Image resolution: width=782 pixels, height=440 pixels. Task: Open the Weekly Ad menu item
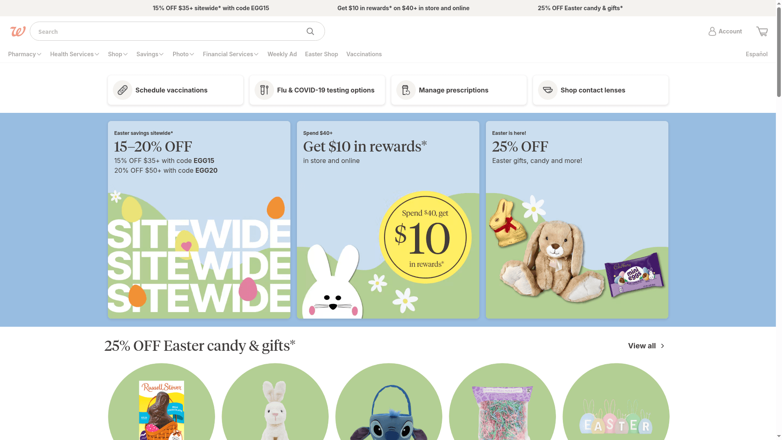click(282, 54)
